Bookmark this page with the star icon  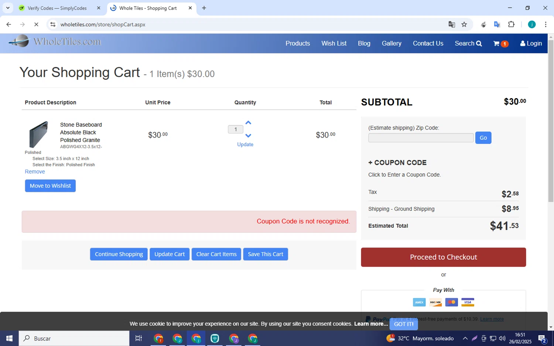click(x=464, y=24)
